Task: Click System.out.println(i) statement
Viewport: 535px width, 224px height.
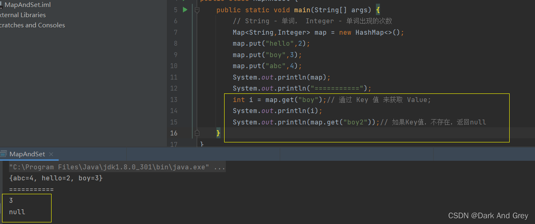Action: (278, 111)
